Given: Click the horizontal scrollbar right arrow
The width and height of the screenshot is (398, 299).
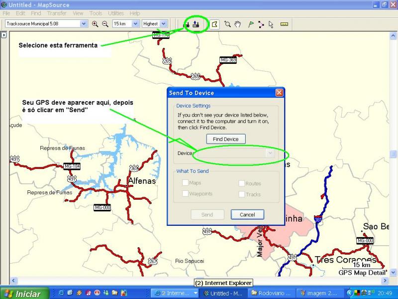Looking at the screenshot, I should tap(385, 281).
